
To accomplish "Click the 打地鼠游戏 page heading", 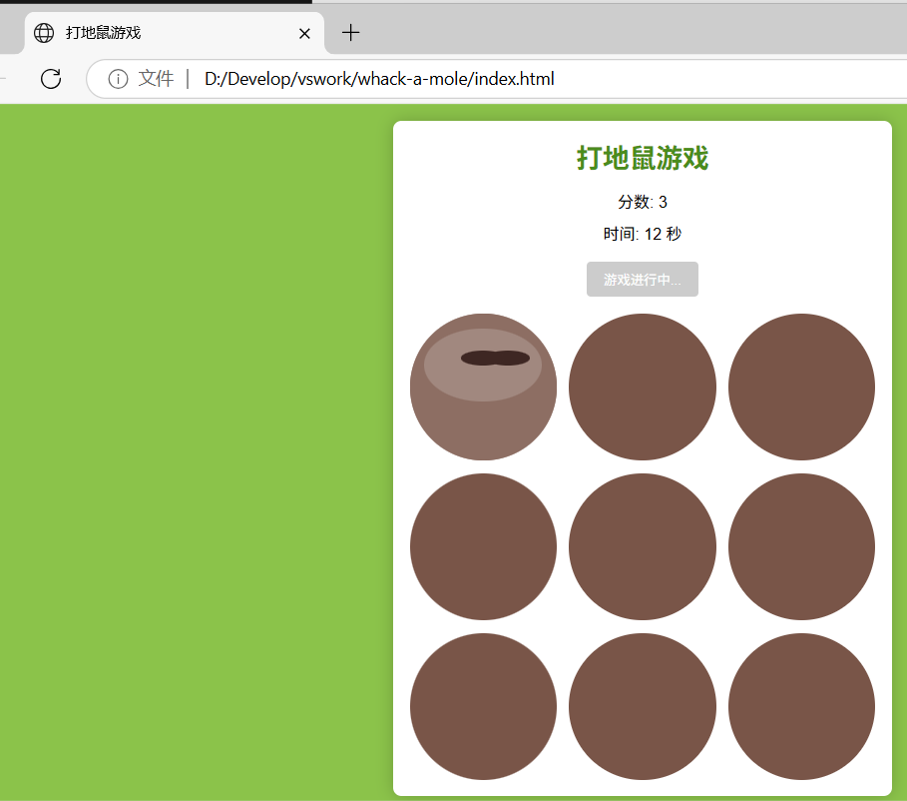I will [x=642, y=158].
